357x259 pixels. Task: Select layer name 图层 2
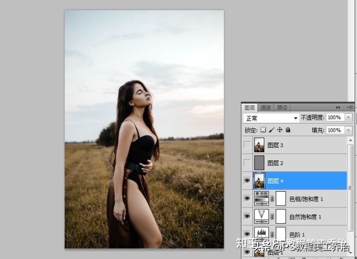275,163
